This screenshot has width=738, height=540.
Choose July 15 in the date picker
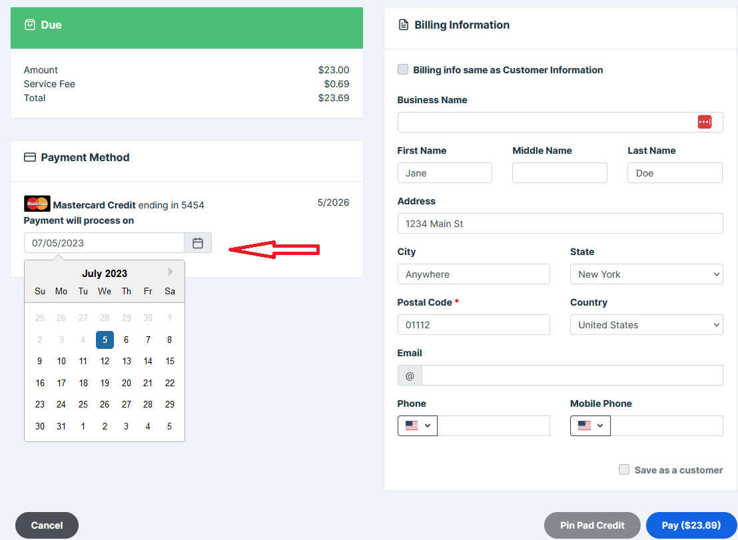(x=169, y=362)
